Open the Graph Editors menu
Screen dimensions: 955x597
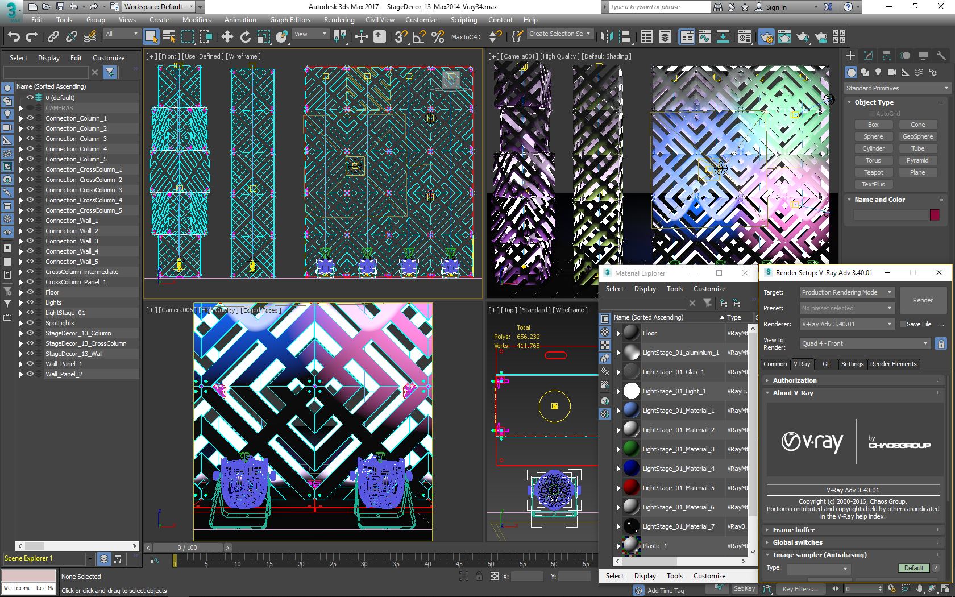coord(290,19)
